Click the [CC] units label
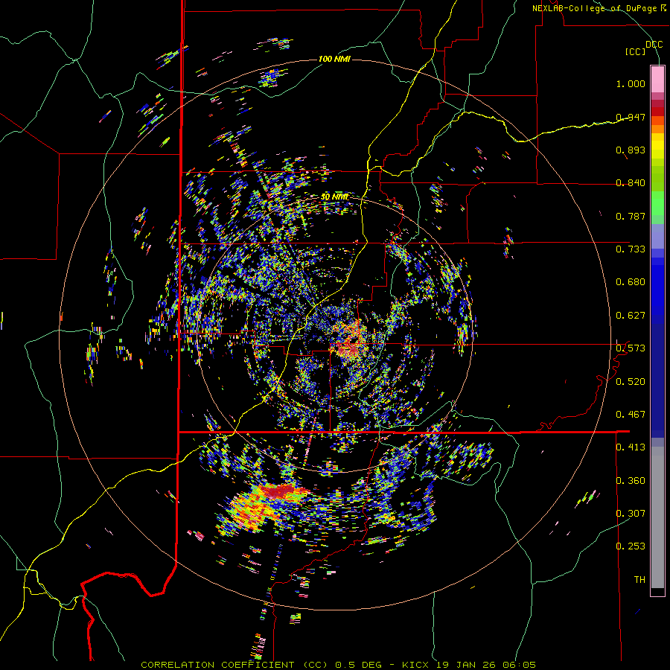Screen dimensions: 670x670 coord(636,51)
